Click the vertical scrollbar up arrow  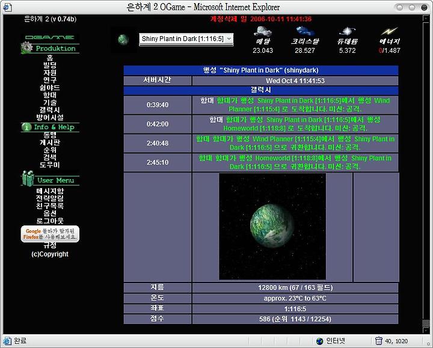pyautogui.click(x=426, y=18)
